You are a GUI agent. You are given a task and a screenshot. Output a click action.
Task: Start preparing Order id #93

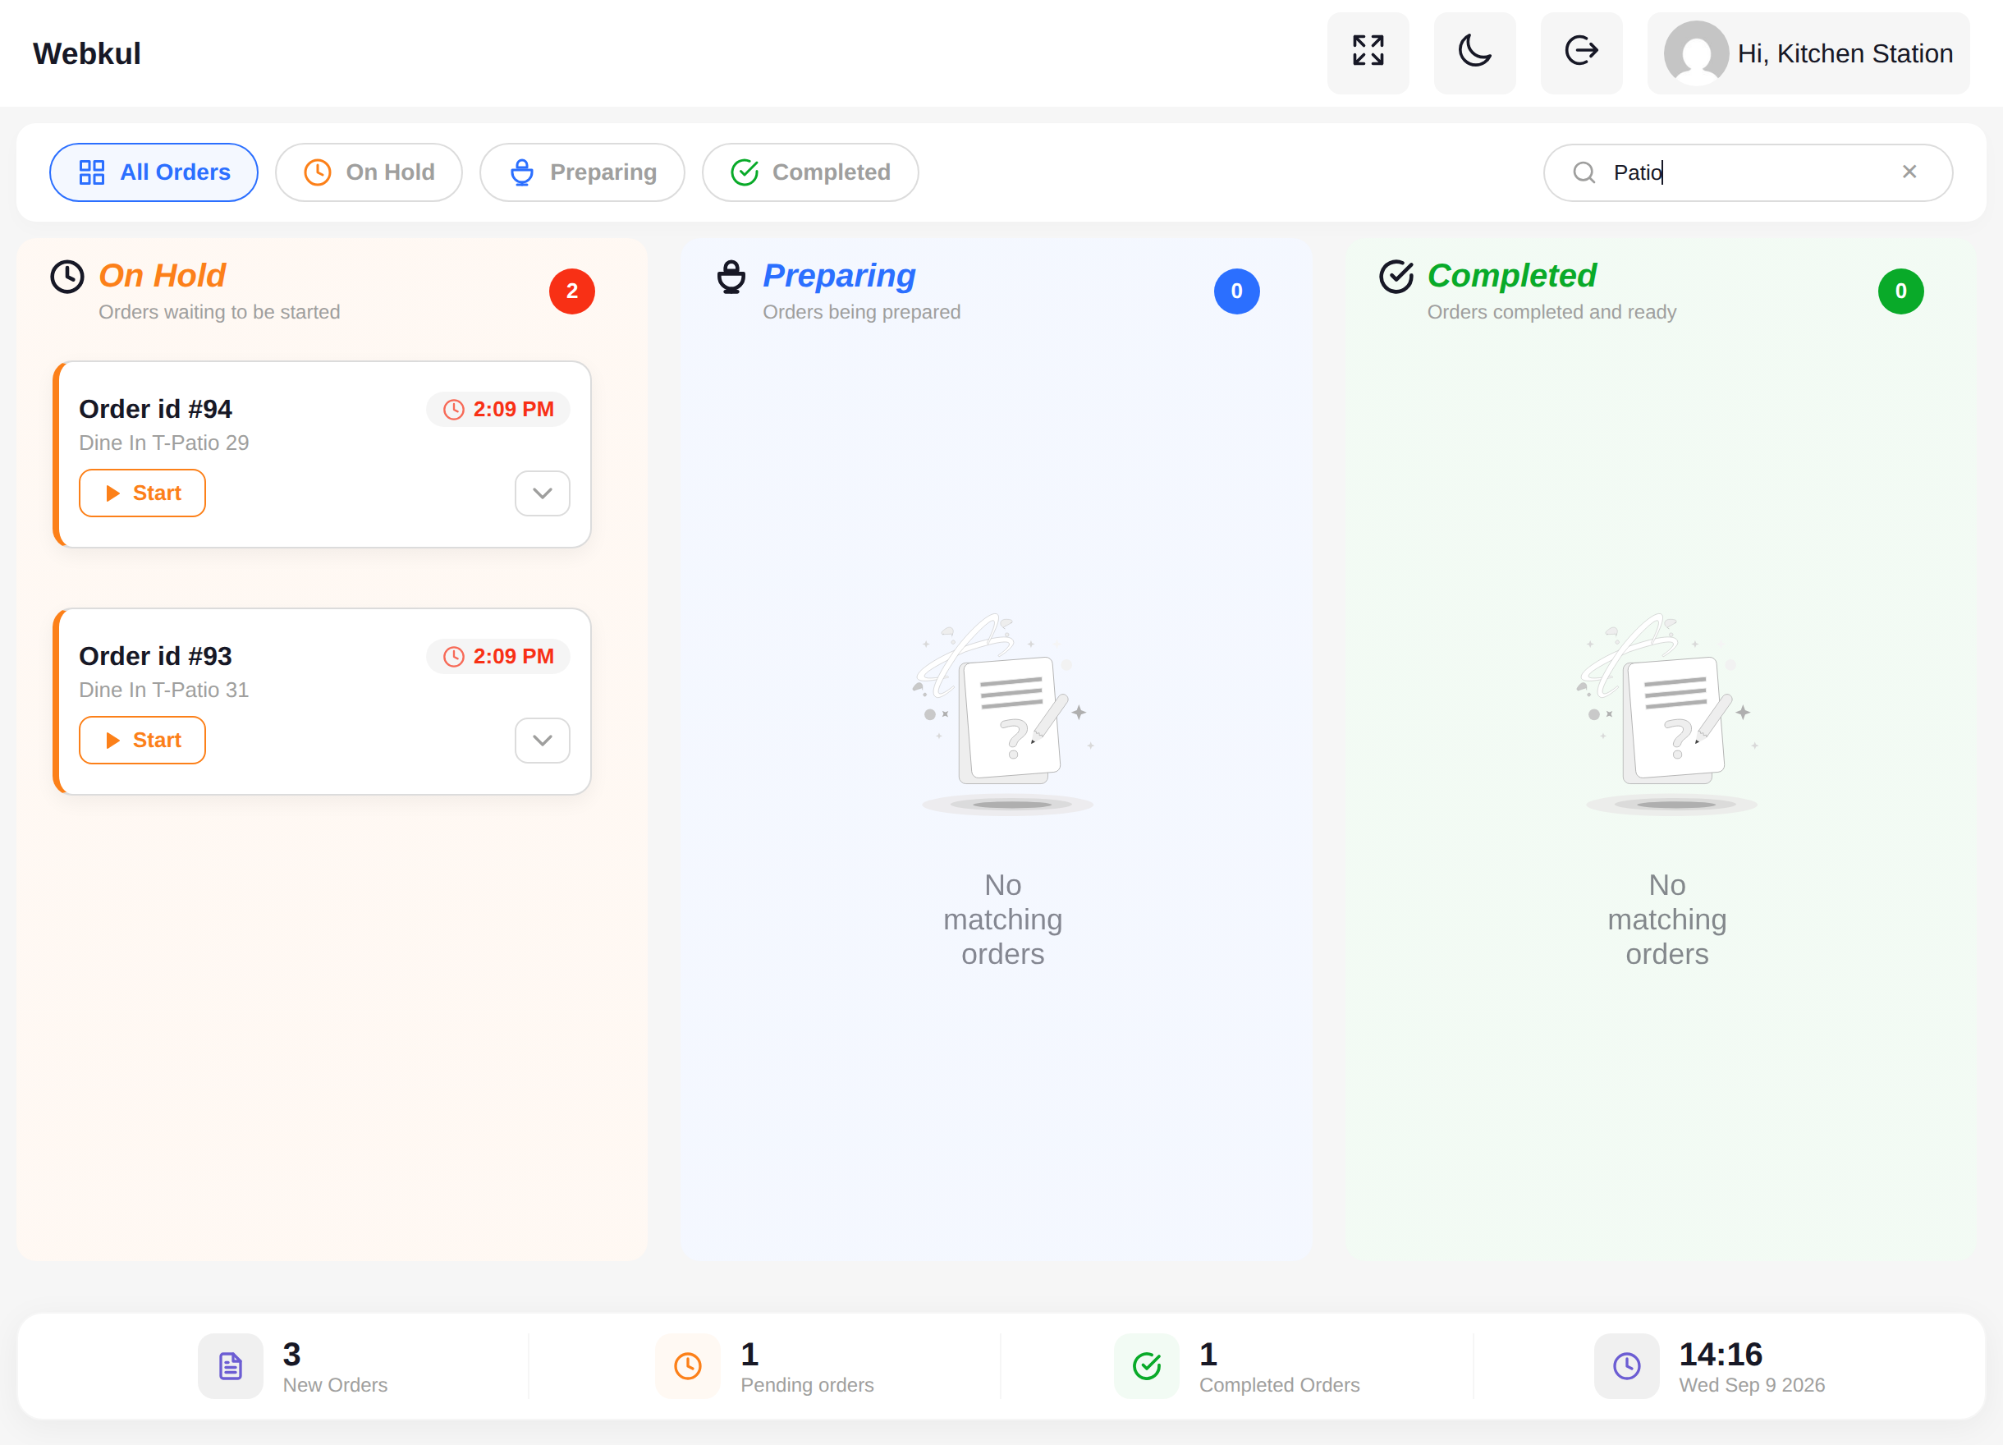142,741
